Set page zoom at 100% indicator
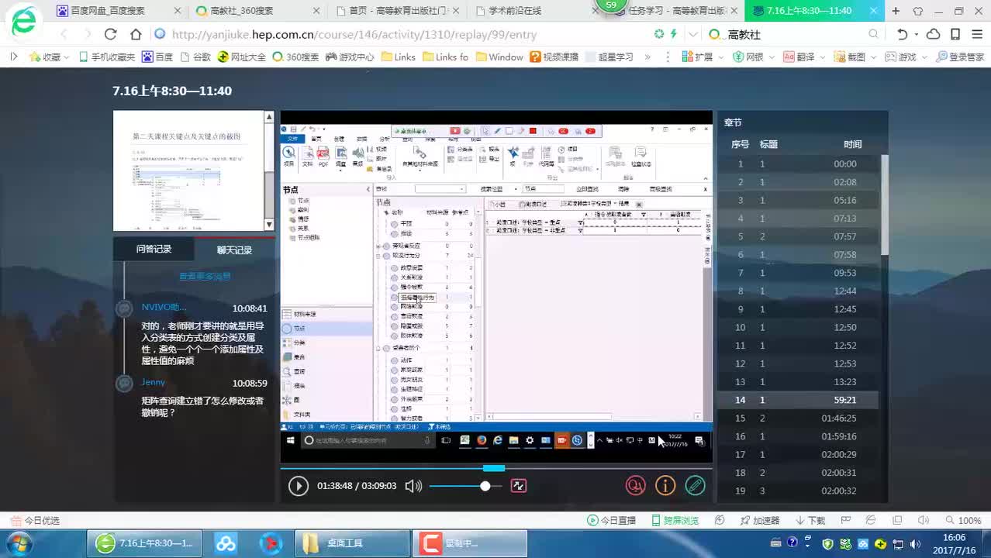Screen dimensions: 991x558 point(963,521)
